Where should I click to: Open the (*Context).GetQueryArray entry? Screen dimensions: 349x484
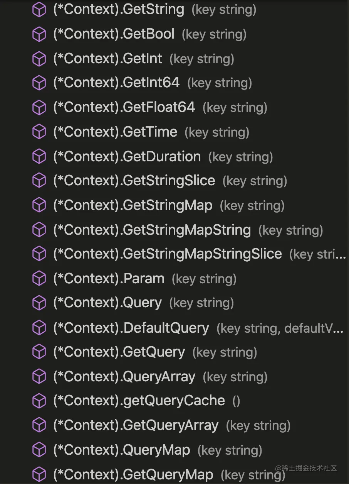[x=136, y=425]
